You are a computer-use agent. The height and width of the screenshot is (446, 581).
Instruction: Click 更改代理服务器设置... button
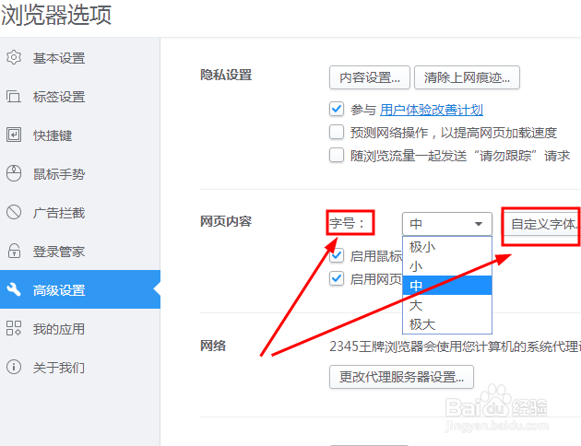[401, 377]
